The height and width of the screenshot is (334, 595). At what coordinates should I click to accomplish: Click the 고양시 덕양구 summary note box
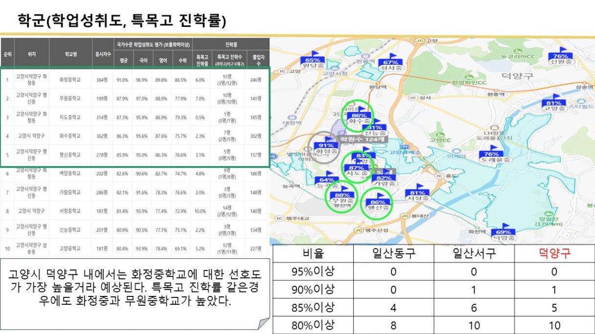click(x=135, y=294)
